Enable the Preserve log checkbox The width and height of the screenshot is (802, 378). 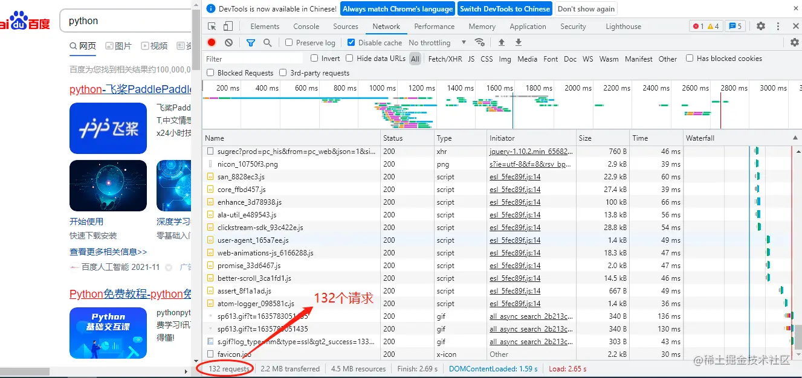[x=289, y=42]
